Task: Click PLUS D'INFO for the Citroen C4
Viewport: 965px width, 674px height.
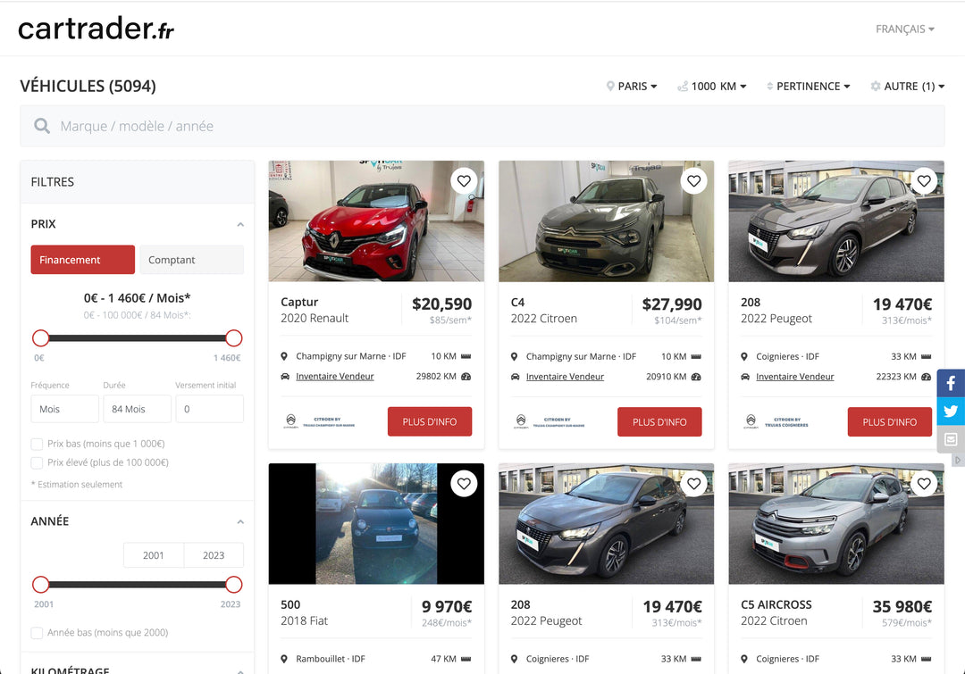Action: pos(659,422)
